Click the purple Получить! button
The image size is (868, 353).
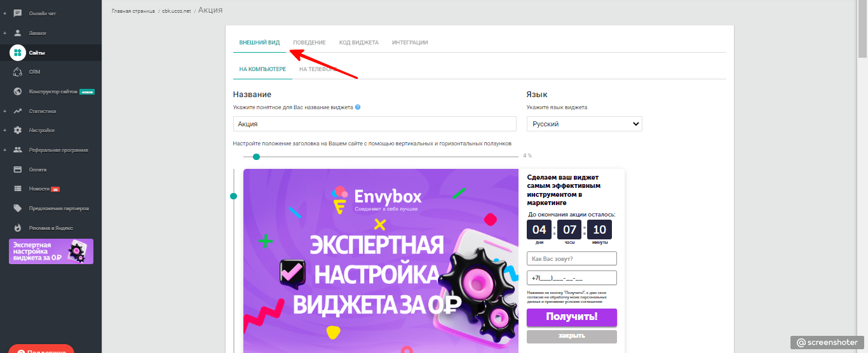[x=572, y=317]
